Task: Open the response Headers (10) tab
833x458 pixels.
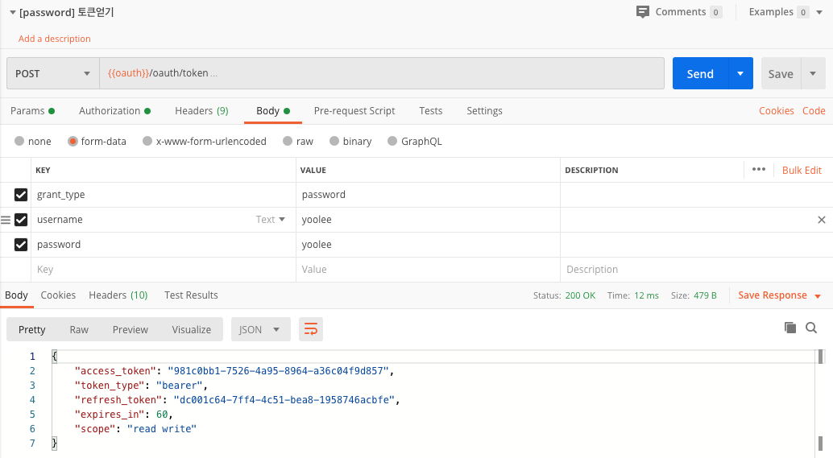Action: coord(118,295)
